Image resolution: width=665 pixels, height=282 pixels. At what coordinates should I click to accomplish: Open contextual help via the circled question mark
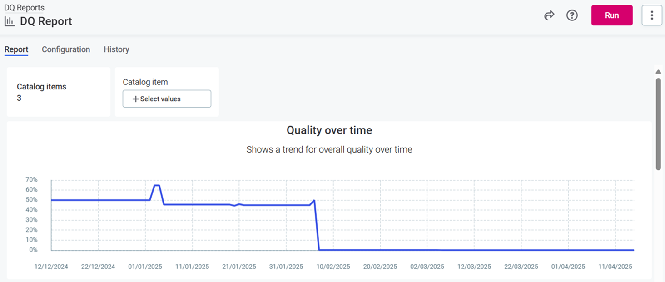(572, 15)
